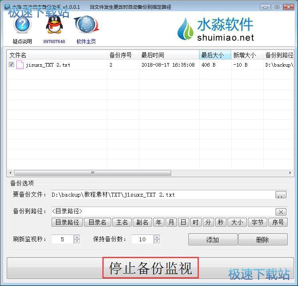Click the 删除 button
The width and height of the screenshot is (298, 286).
click(263, 240)
